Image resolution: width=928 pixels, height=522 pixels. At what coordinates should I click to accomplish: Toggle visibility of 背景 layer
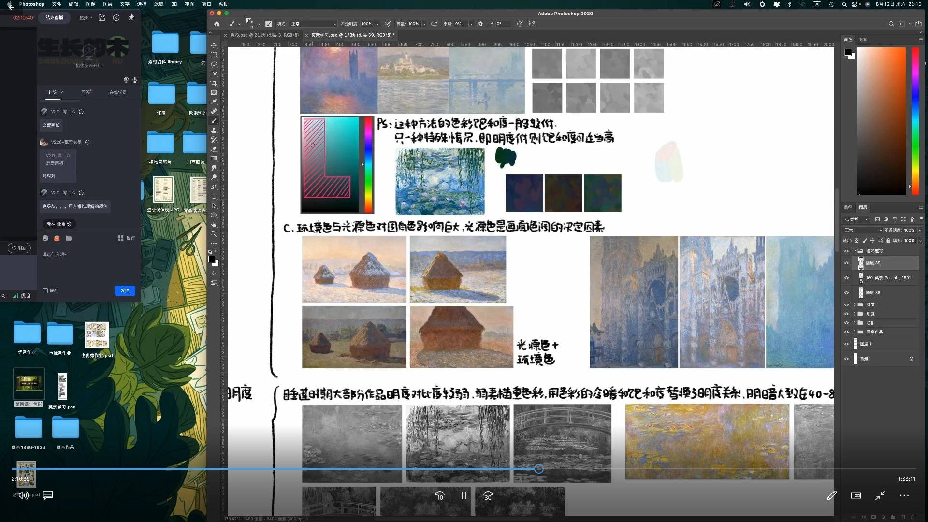point(846,359)
